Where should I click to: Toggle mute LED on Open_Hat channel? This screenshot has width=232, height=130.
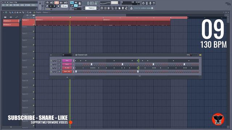coord(51,71)
